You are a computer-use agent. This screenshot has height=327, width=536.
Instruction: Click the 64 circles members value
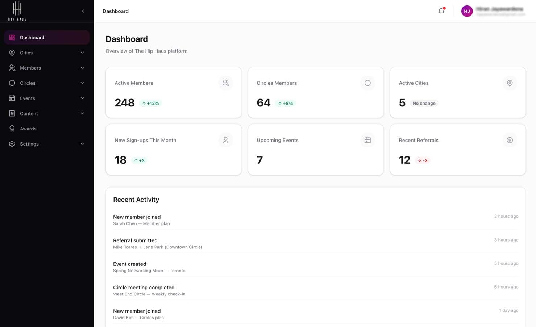tap(263, 103)
